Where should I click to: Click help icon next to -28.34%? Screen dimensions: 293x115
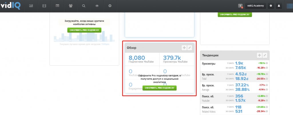pyautogui.click(x=267, y=112)
